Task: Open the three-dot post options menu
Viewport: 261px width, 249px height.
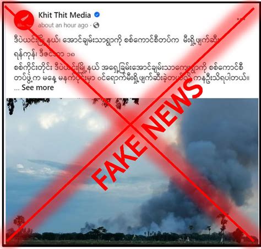Action: tap(241, 19)
